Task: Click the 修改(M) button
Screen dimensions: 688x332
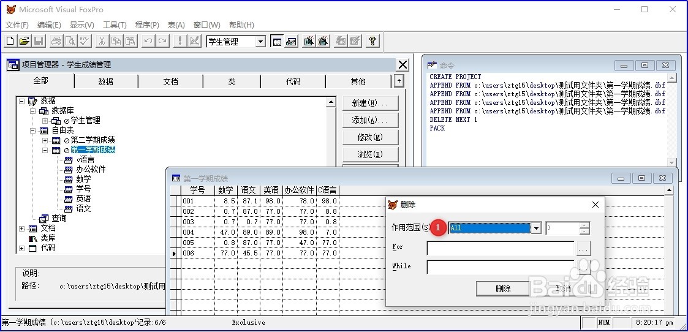Action: (370, 137)
